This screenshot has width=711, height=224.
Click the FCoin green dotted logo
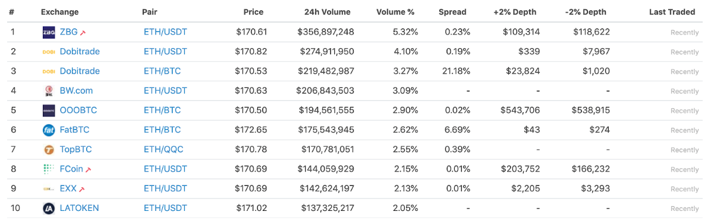[x=49, y=169]
